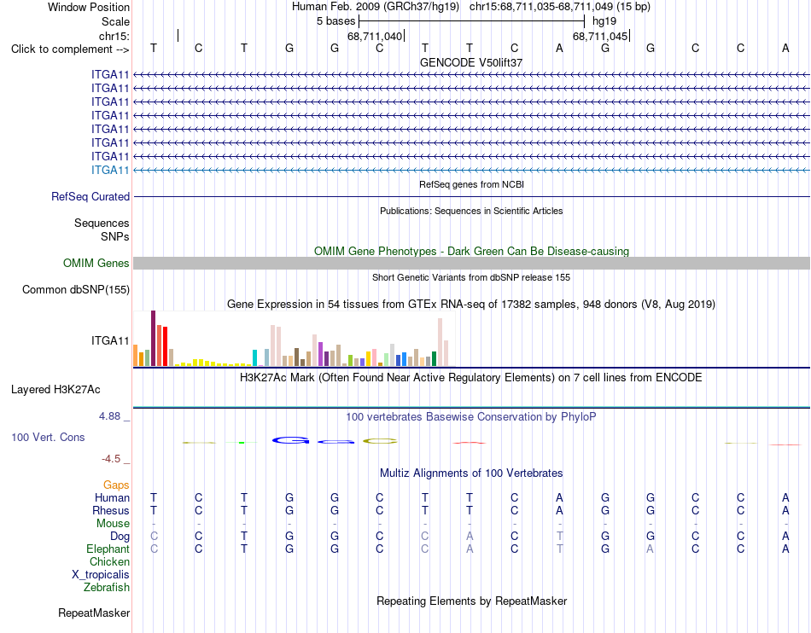The width and height of the screenshot is (811, 633).
Task: Click the Window Position label
Action: (89, 7)
